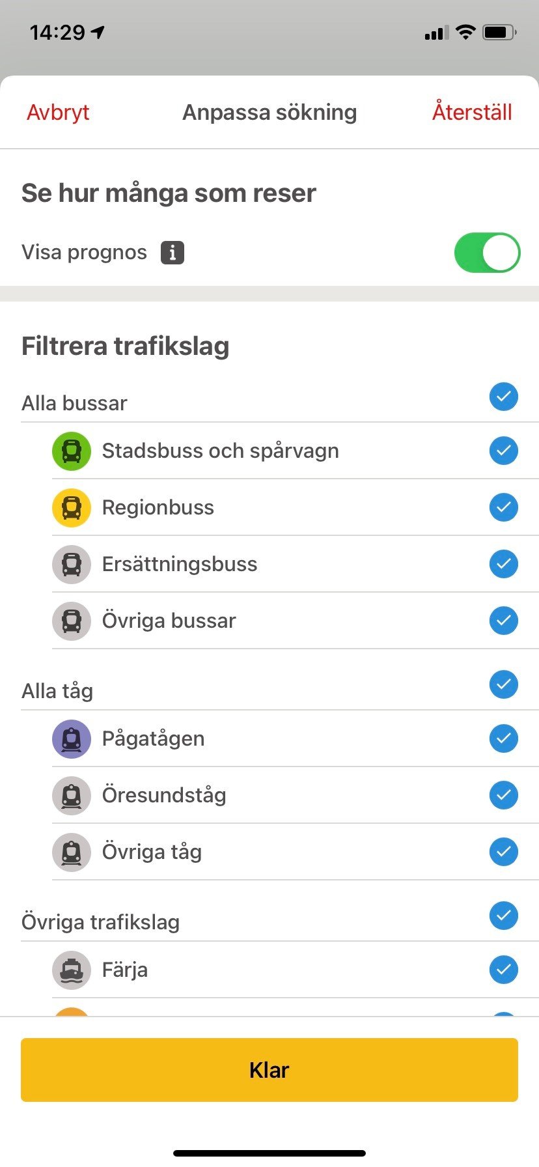Tap the green Stadsbuss och spårvagn icon
Viewport: 539px width, 1167px height.
72,451
